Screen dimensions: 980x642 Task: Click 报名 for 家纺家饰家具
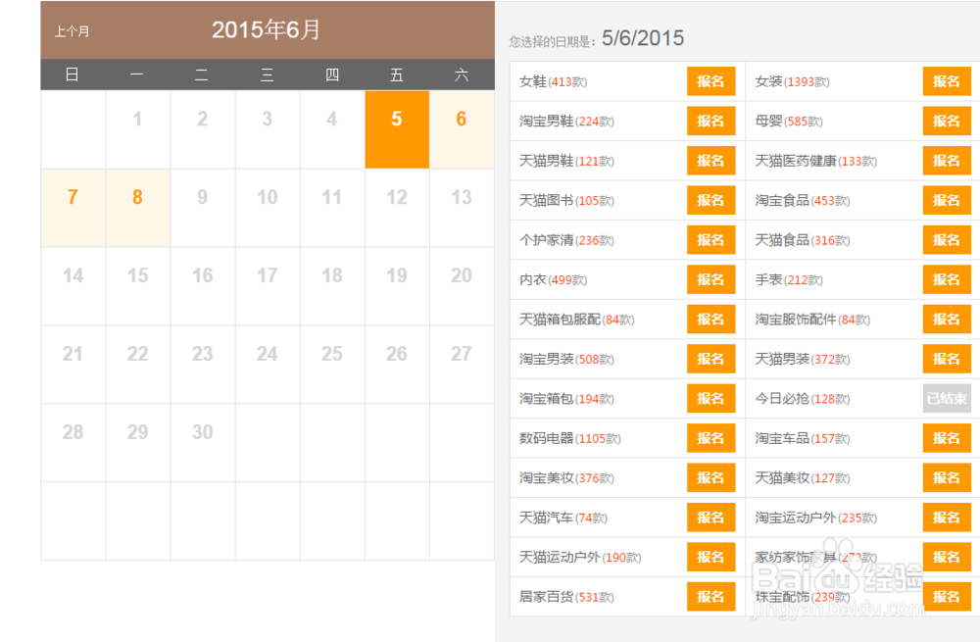coord(947,557)
